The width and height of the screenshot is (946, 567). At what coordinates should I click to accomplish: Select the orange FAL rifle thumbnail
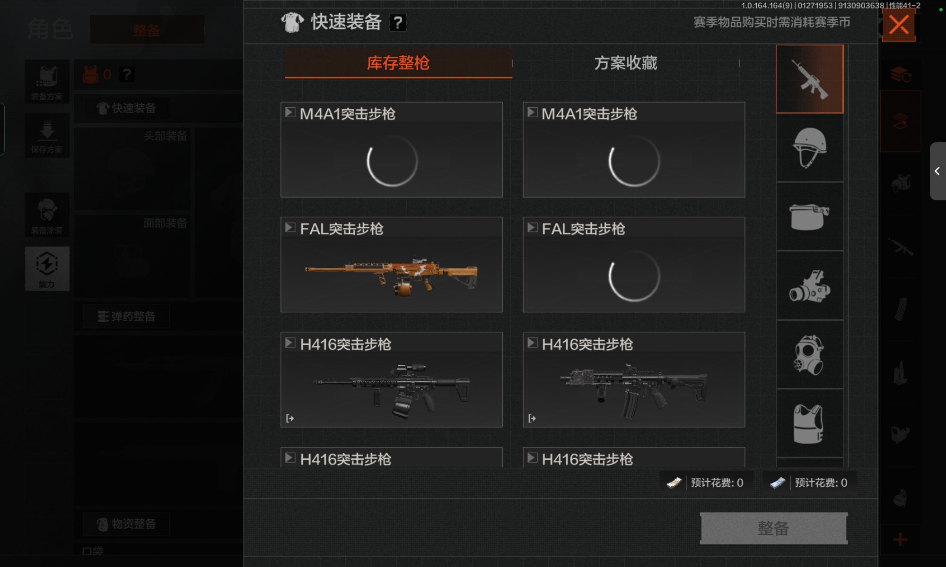click(392, 276)
